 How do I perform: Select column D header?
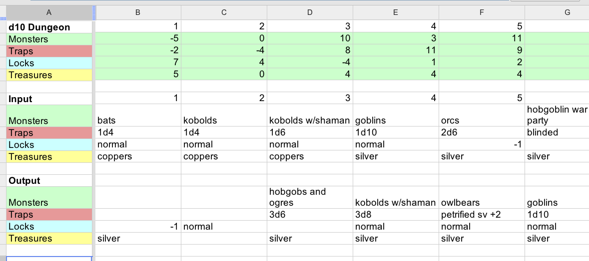click(310, 12)
